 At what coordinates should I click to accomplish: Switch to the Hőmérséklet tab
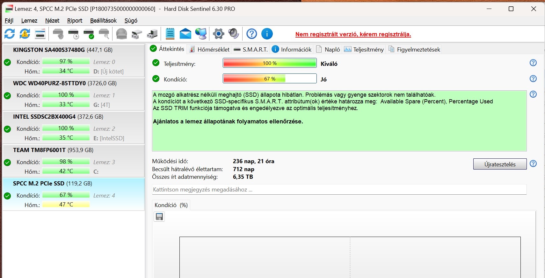coord(209,49)
